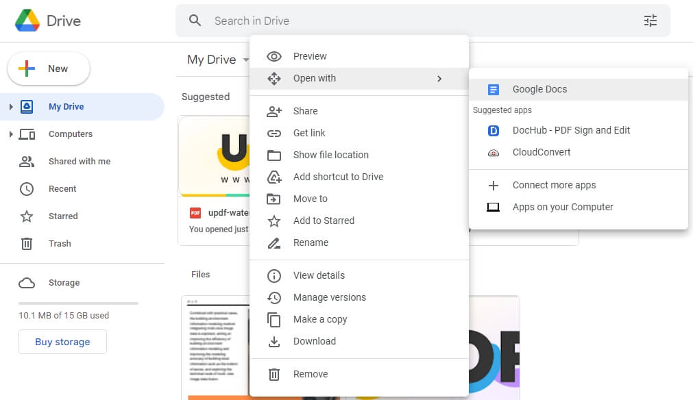Image resolution: width=693 pixels, height=400 pixels.
Task: Expand the Computers tree arrow
Action: 11,134
